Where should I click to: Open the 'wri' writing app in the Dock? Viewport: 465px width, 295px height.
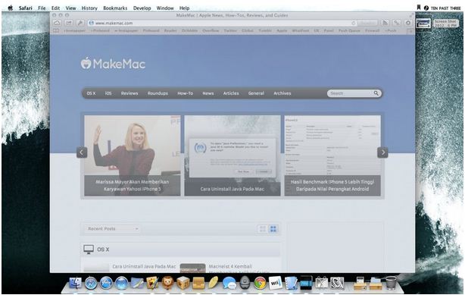[x=275, y=283]
